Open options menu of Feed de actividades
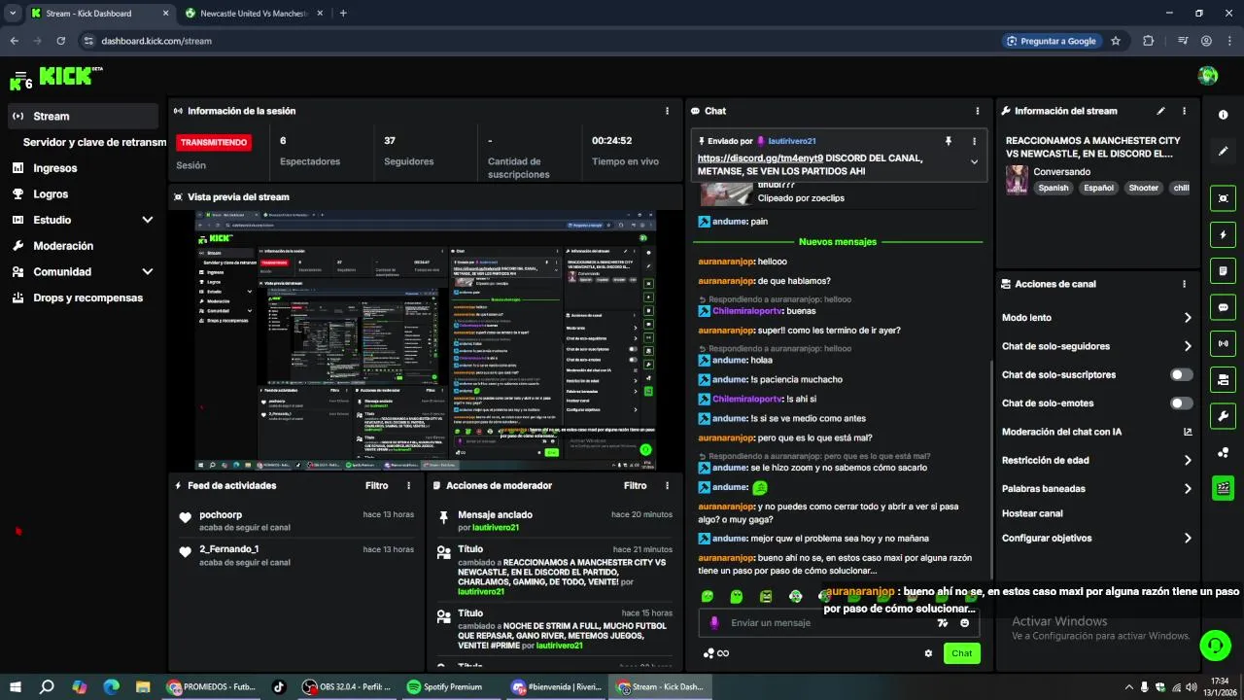The height and width of the screenshot is (700, 1244). coord(408,485)
